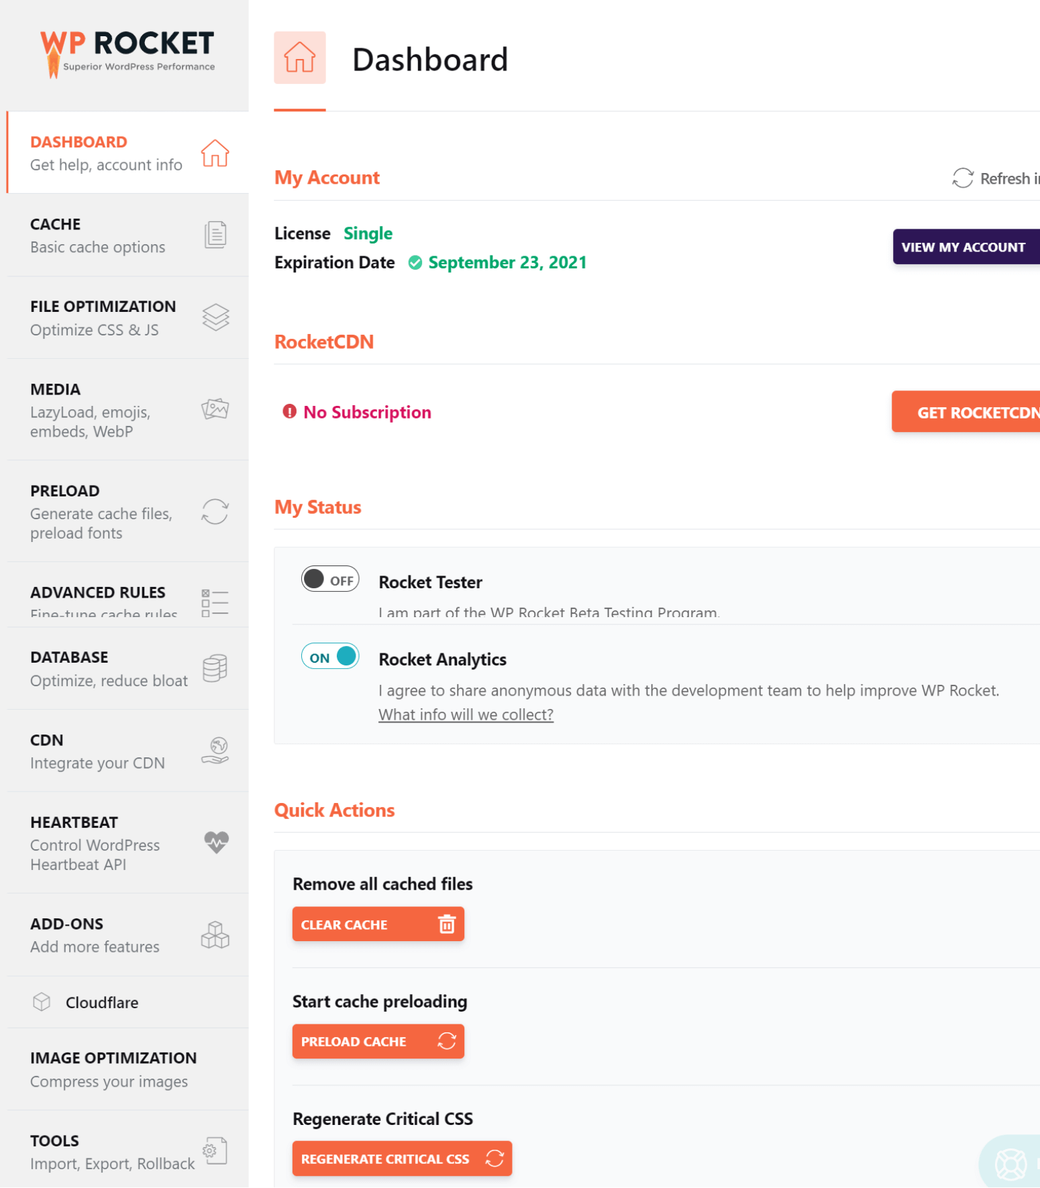Click the Refresh info link text
Image resolution: width=1040 pixels, height=1188 pixels.
pos(1010,178)
